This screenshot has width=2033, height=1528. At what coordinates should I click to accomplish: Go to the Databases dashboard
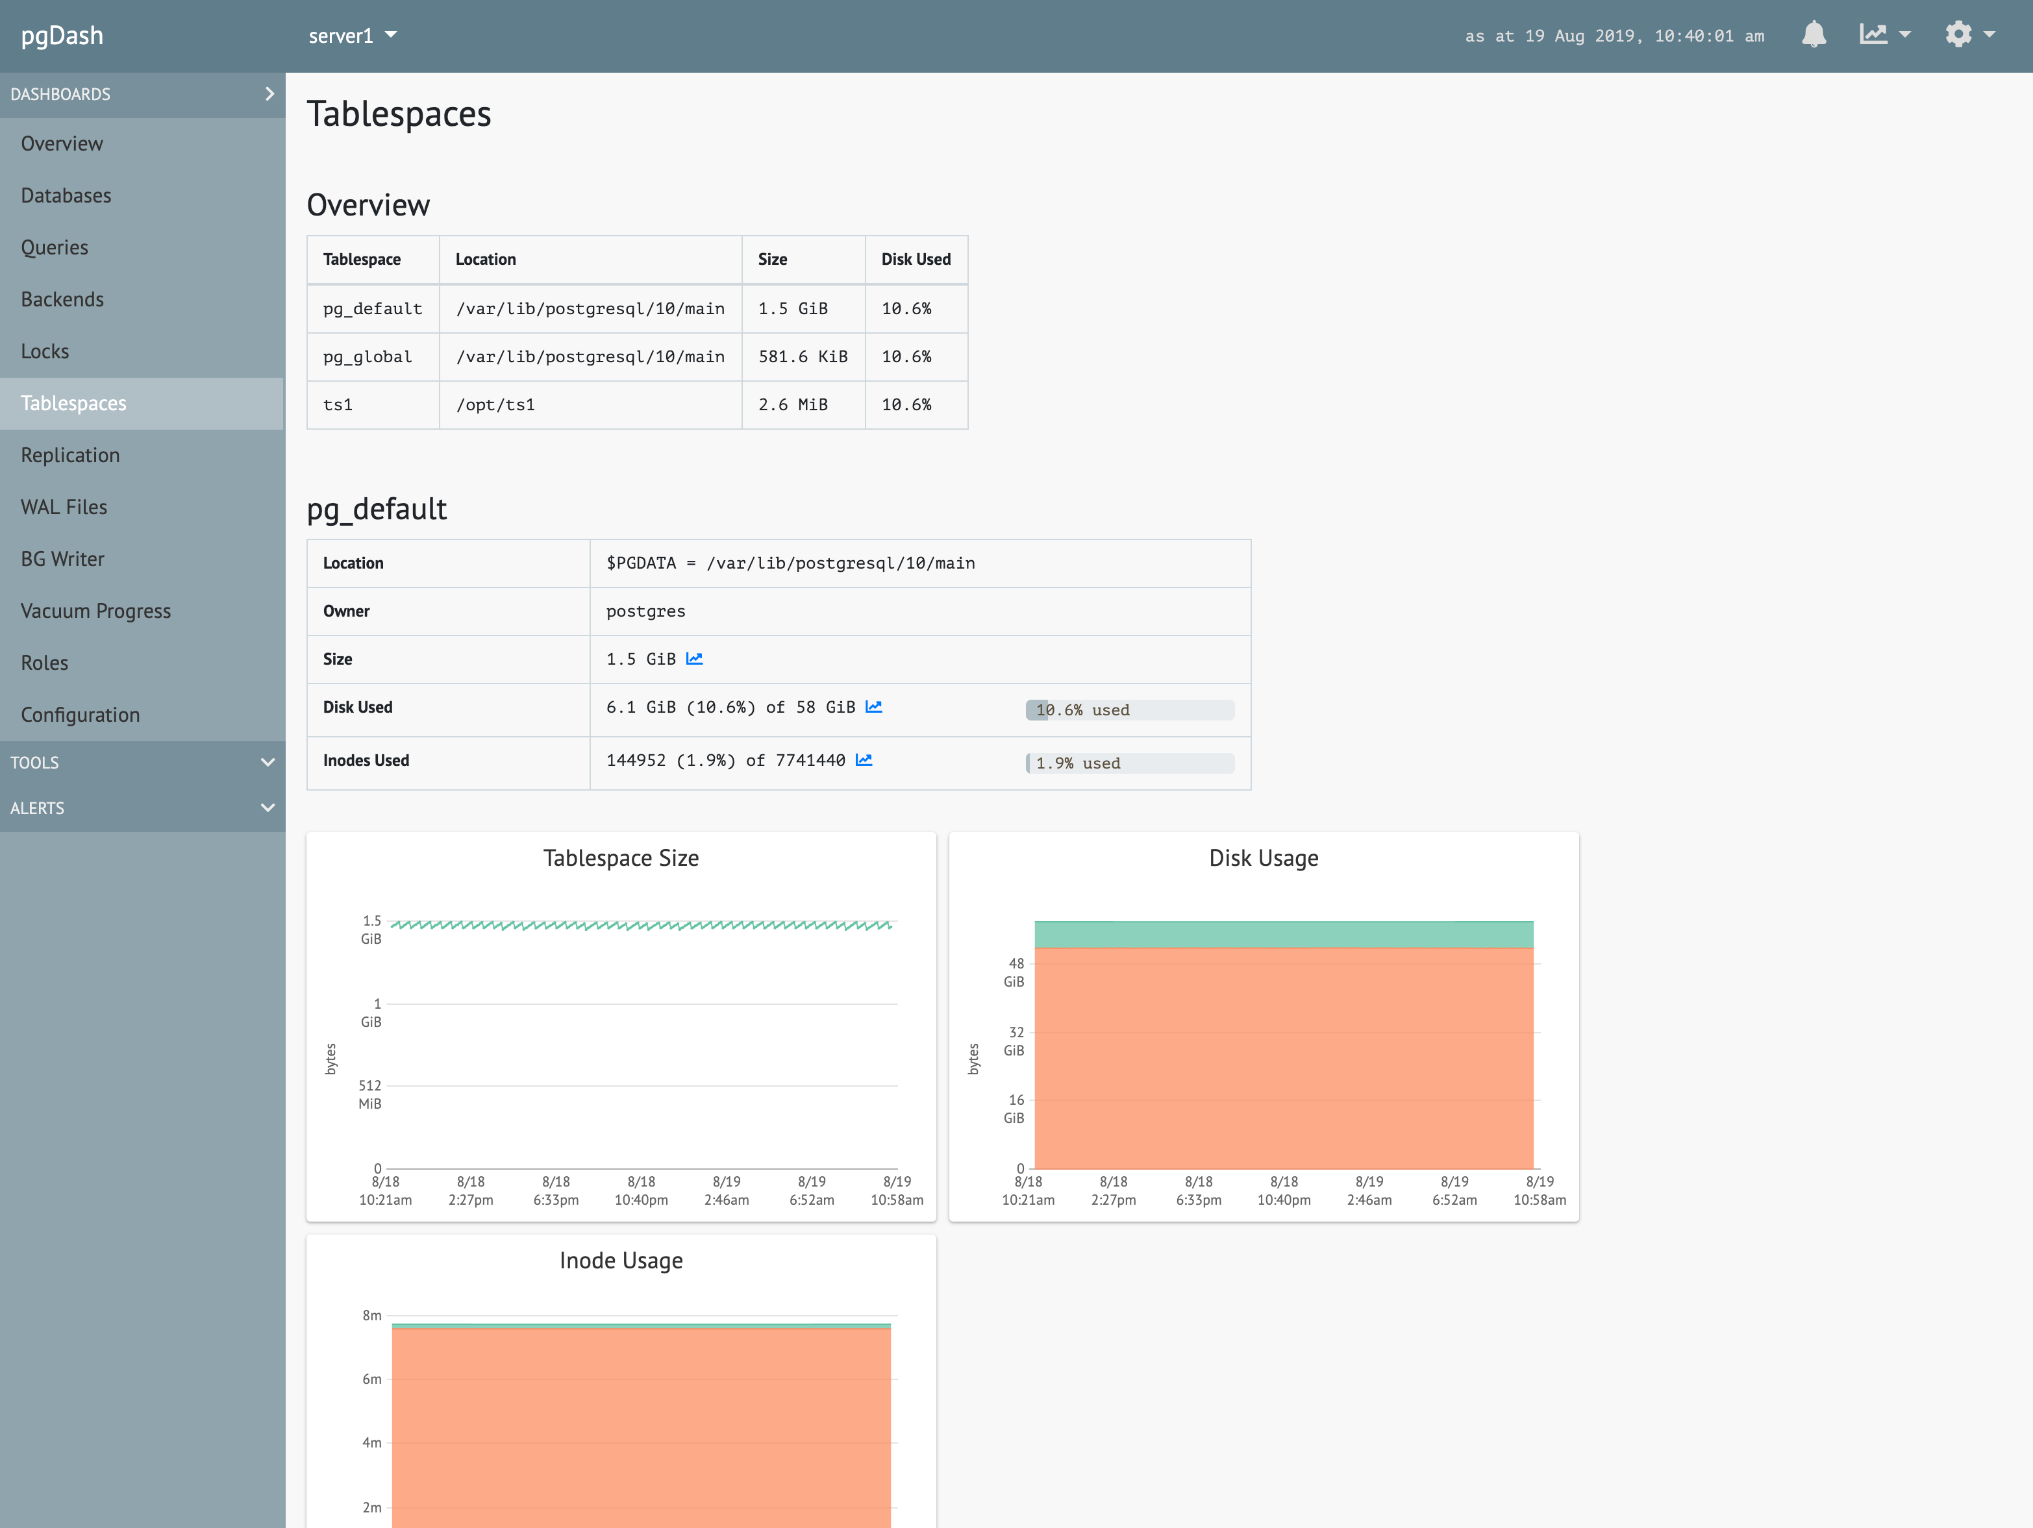tap(65, 195)
